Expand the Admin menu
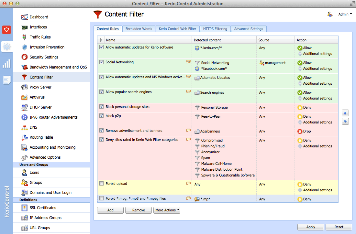The width and height of the screenshot is (356, 234). pyautogui.click(x=345, y=14)
